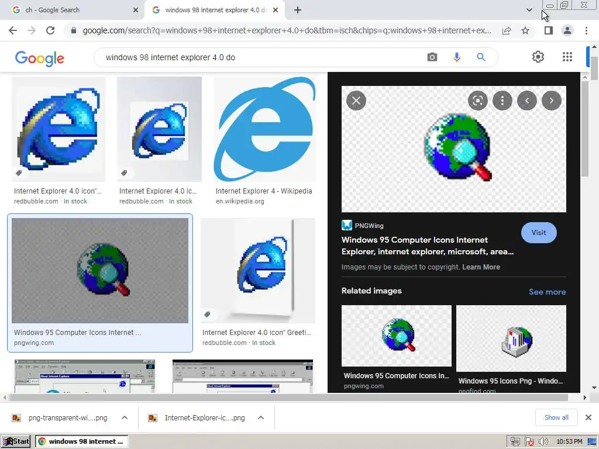This screenshot has height=449, width=599.
Task: Click the search box with the query
Action: tap(264, 57)
